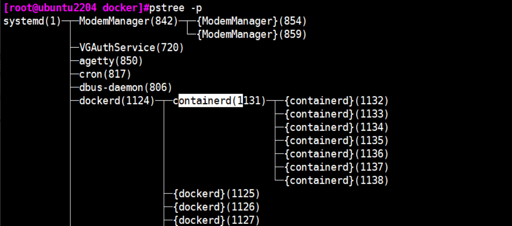The image size is (512, 226).
Task: Select the {dockerd}(1126) thread entry
Action: (x=217, y=207)
